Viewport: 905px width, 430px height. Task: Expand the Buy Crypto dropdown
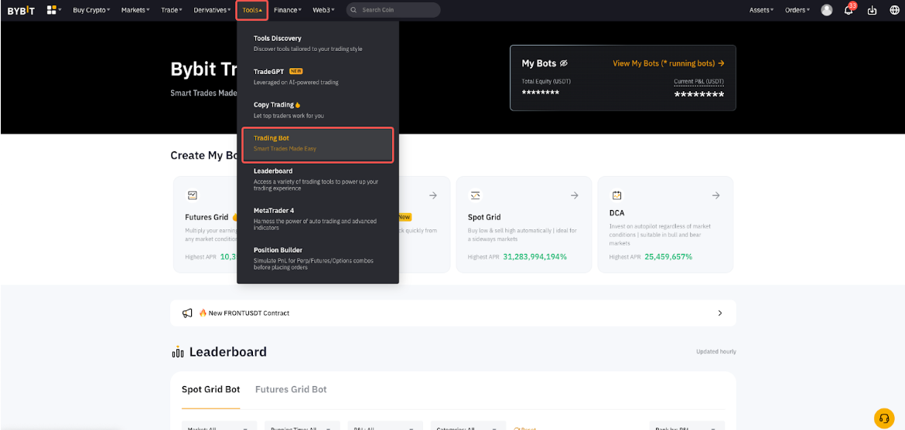(x=90, y=10)
